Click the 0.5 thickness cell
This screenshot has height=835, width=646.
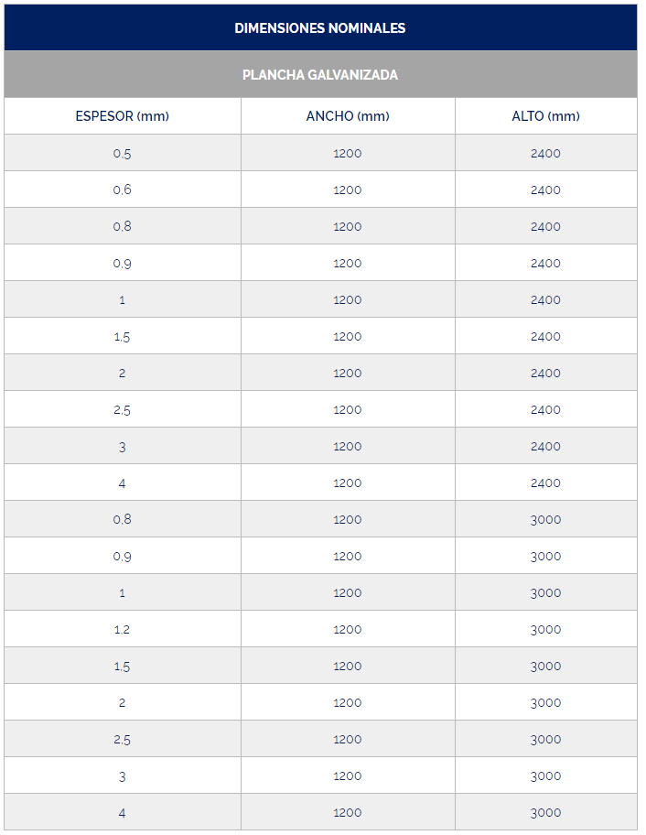tap(123, 153)
